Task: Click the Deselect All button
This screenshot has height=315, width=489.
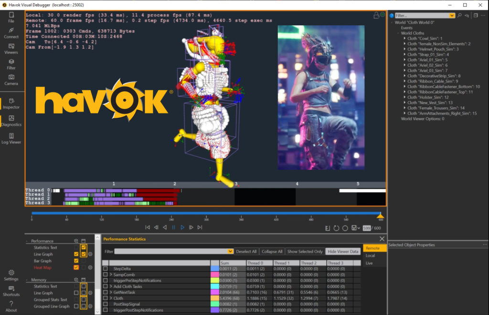Action: tap(246, 252)
